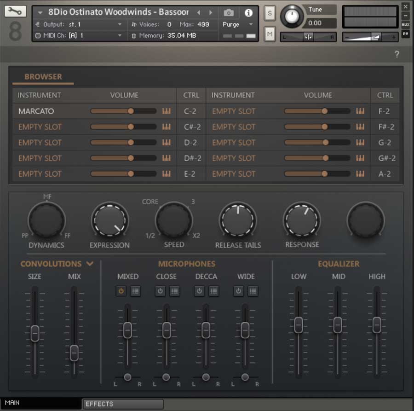Adjust equalizer HIGH fader
Screen dimensions: 414x411
(376, 325)
